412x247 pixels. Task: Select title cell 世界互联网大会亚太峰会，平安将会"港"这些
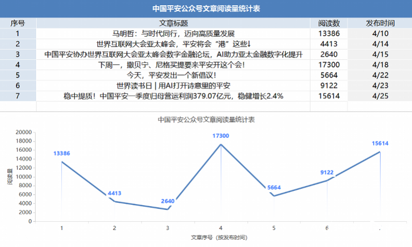tap(174, 44)
